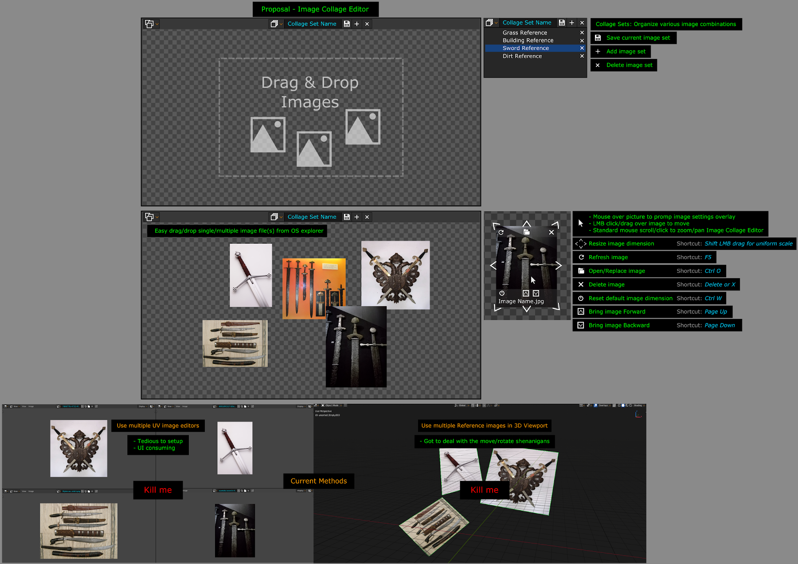Viewport: 798px width, 564px height.
Task: Click the save icon in the expanded list header
Action: coord(562,23)
